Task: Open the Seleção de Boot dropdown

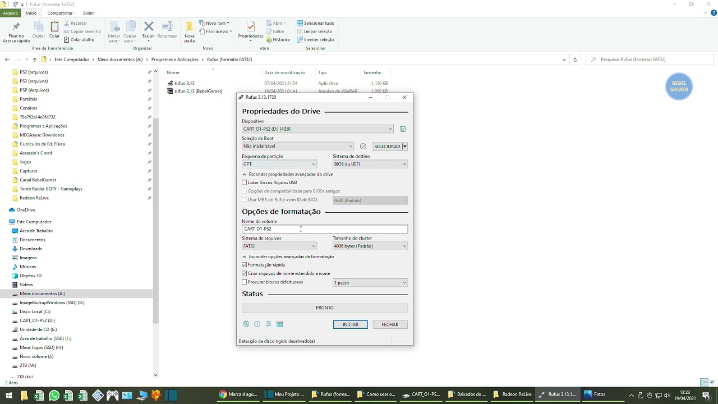Action: click(x=298, y=146)
